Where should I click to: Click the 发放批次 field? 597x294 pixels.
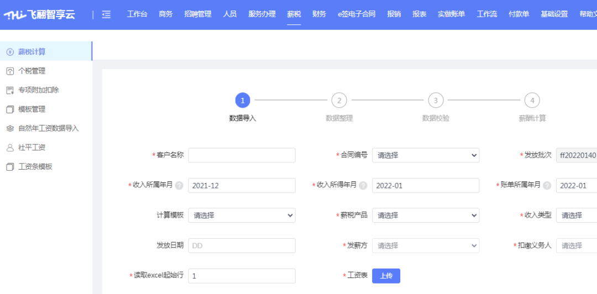click(x=577, y=155)
